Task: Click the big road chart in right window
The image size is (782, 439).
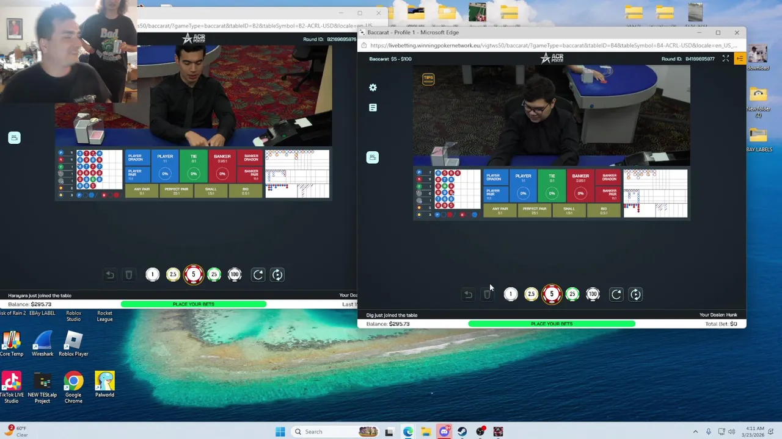Action: [655, 179]
